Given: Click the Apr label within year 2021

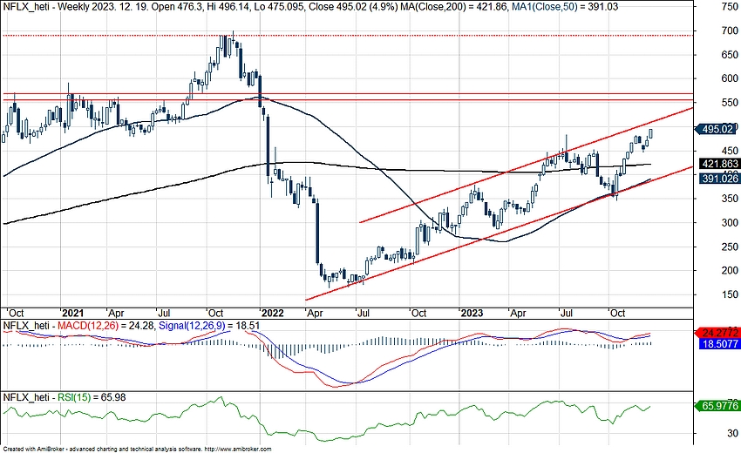Looking at the screenshot, I should pyautogui.click(x=116, y=313).
